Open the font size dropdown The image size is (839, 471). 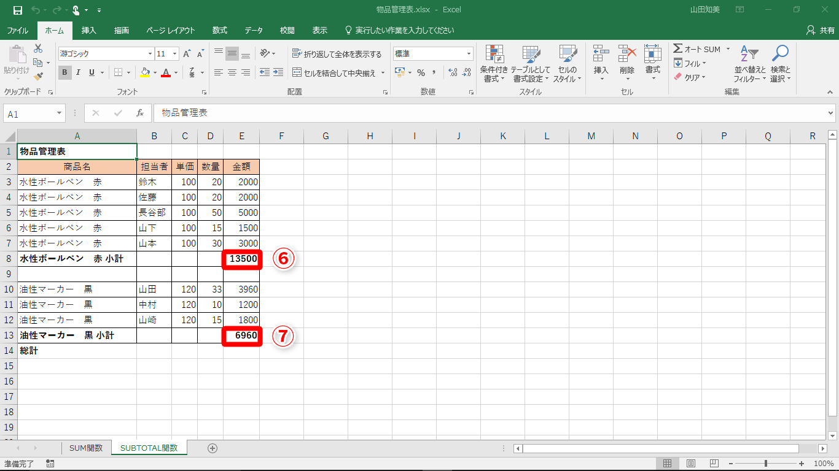click(x=175, y=54)
